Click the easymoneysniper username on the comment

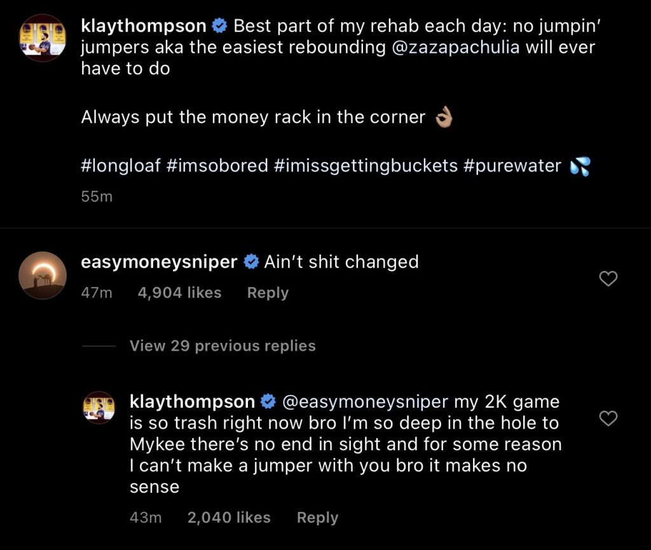click(x=160, y=262)
